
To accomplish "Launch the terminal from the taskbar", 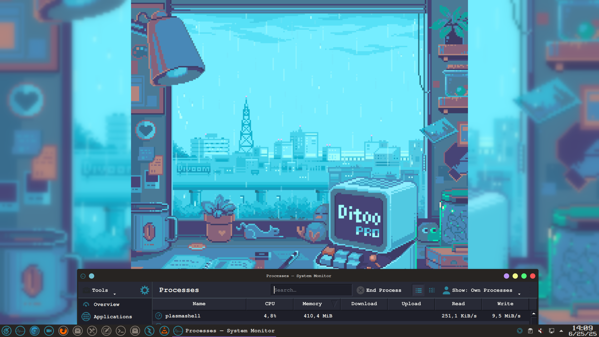I will (121, 331).
